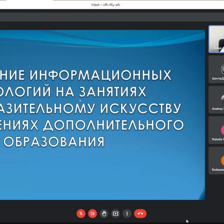
Task: Click the word ОБРАЗОВАНИЯ on the slide
Action: [54, 142]
